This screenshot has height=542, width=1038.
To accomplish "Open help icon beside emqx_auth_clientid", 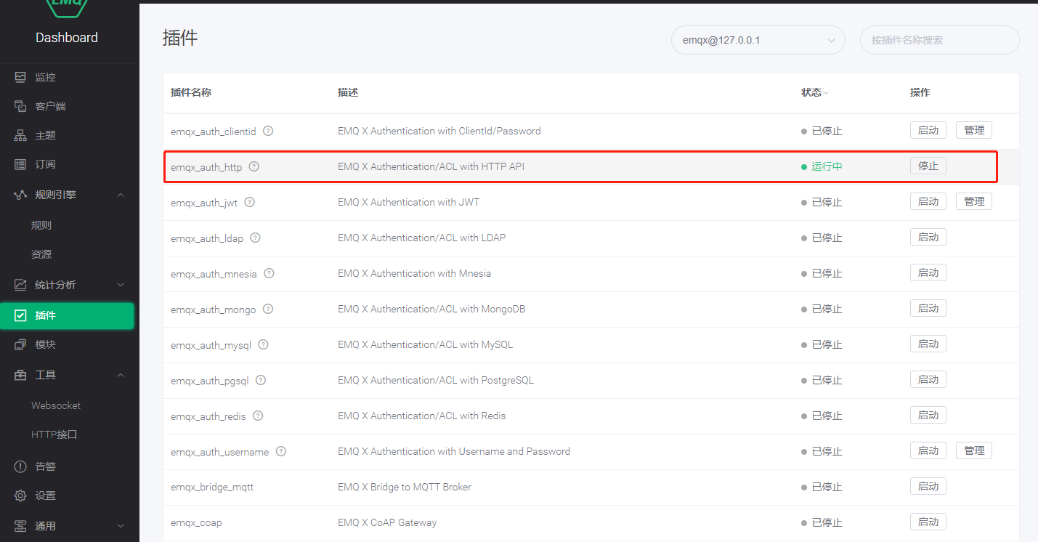I will (268, 131).
